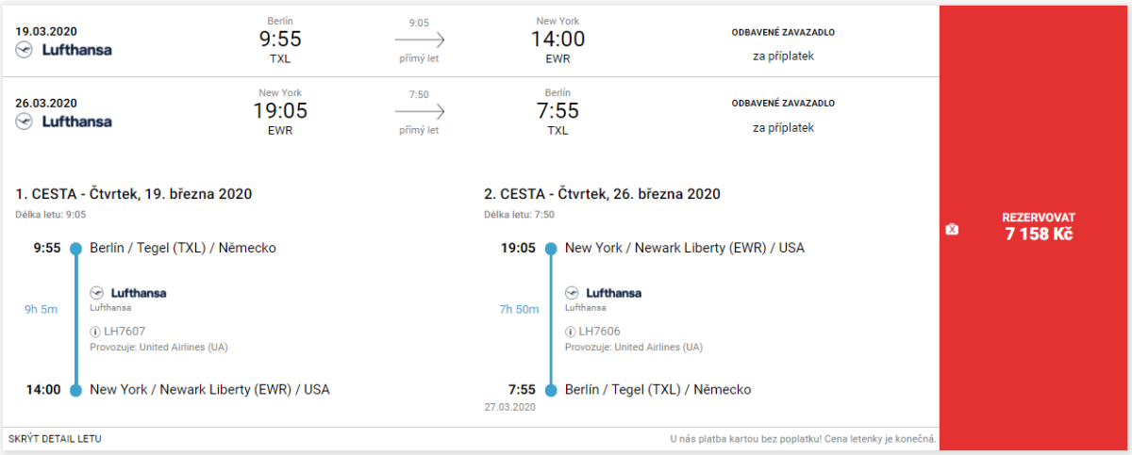Click the 19:05 Newark departure timeline dot
Image resolution: width=1132 pixels, height=455 pixels.
pos(551,249)
